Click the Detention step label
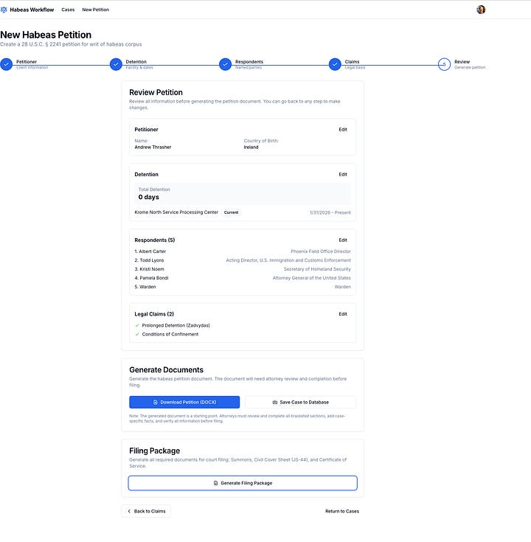The height and width of the screenshot is (542, 531). [136, 61]
